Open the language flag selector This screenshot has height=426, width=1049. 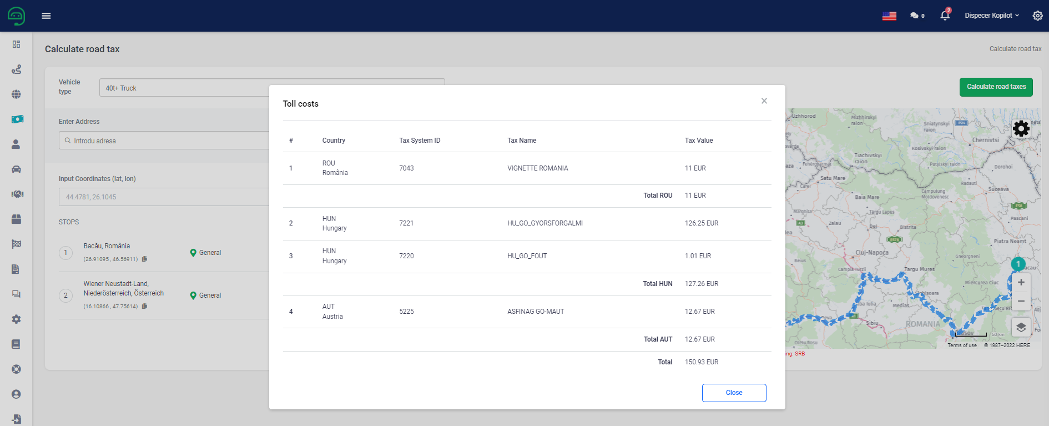(889, 16)
